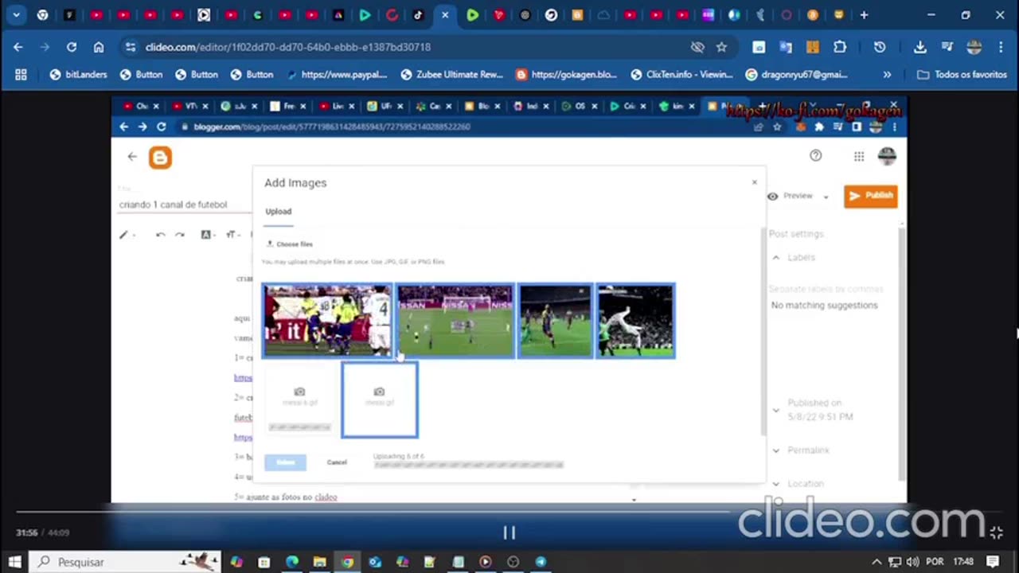Screen dimensions: 1019x573
Task: Open Telegram from the taskbar
Action: (x=541, y=562)
